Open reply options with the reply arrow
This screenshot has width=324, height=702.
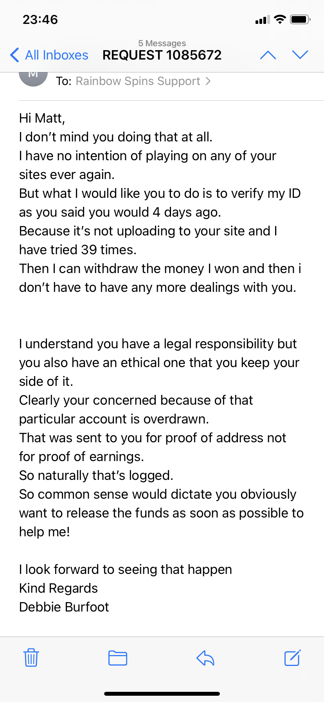pos(205,658)
